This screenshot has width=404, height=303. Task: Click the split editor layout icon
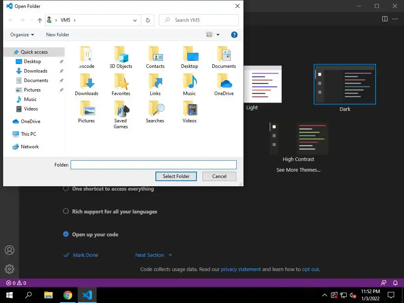pyautogui.click(x=385, y=19)
